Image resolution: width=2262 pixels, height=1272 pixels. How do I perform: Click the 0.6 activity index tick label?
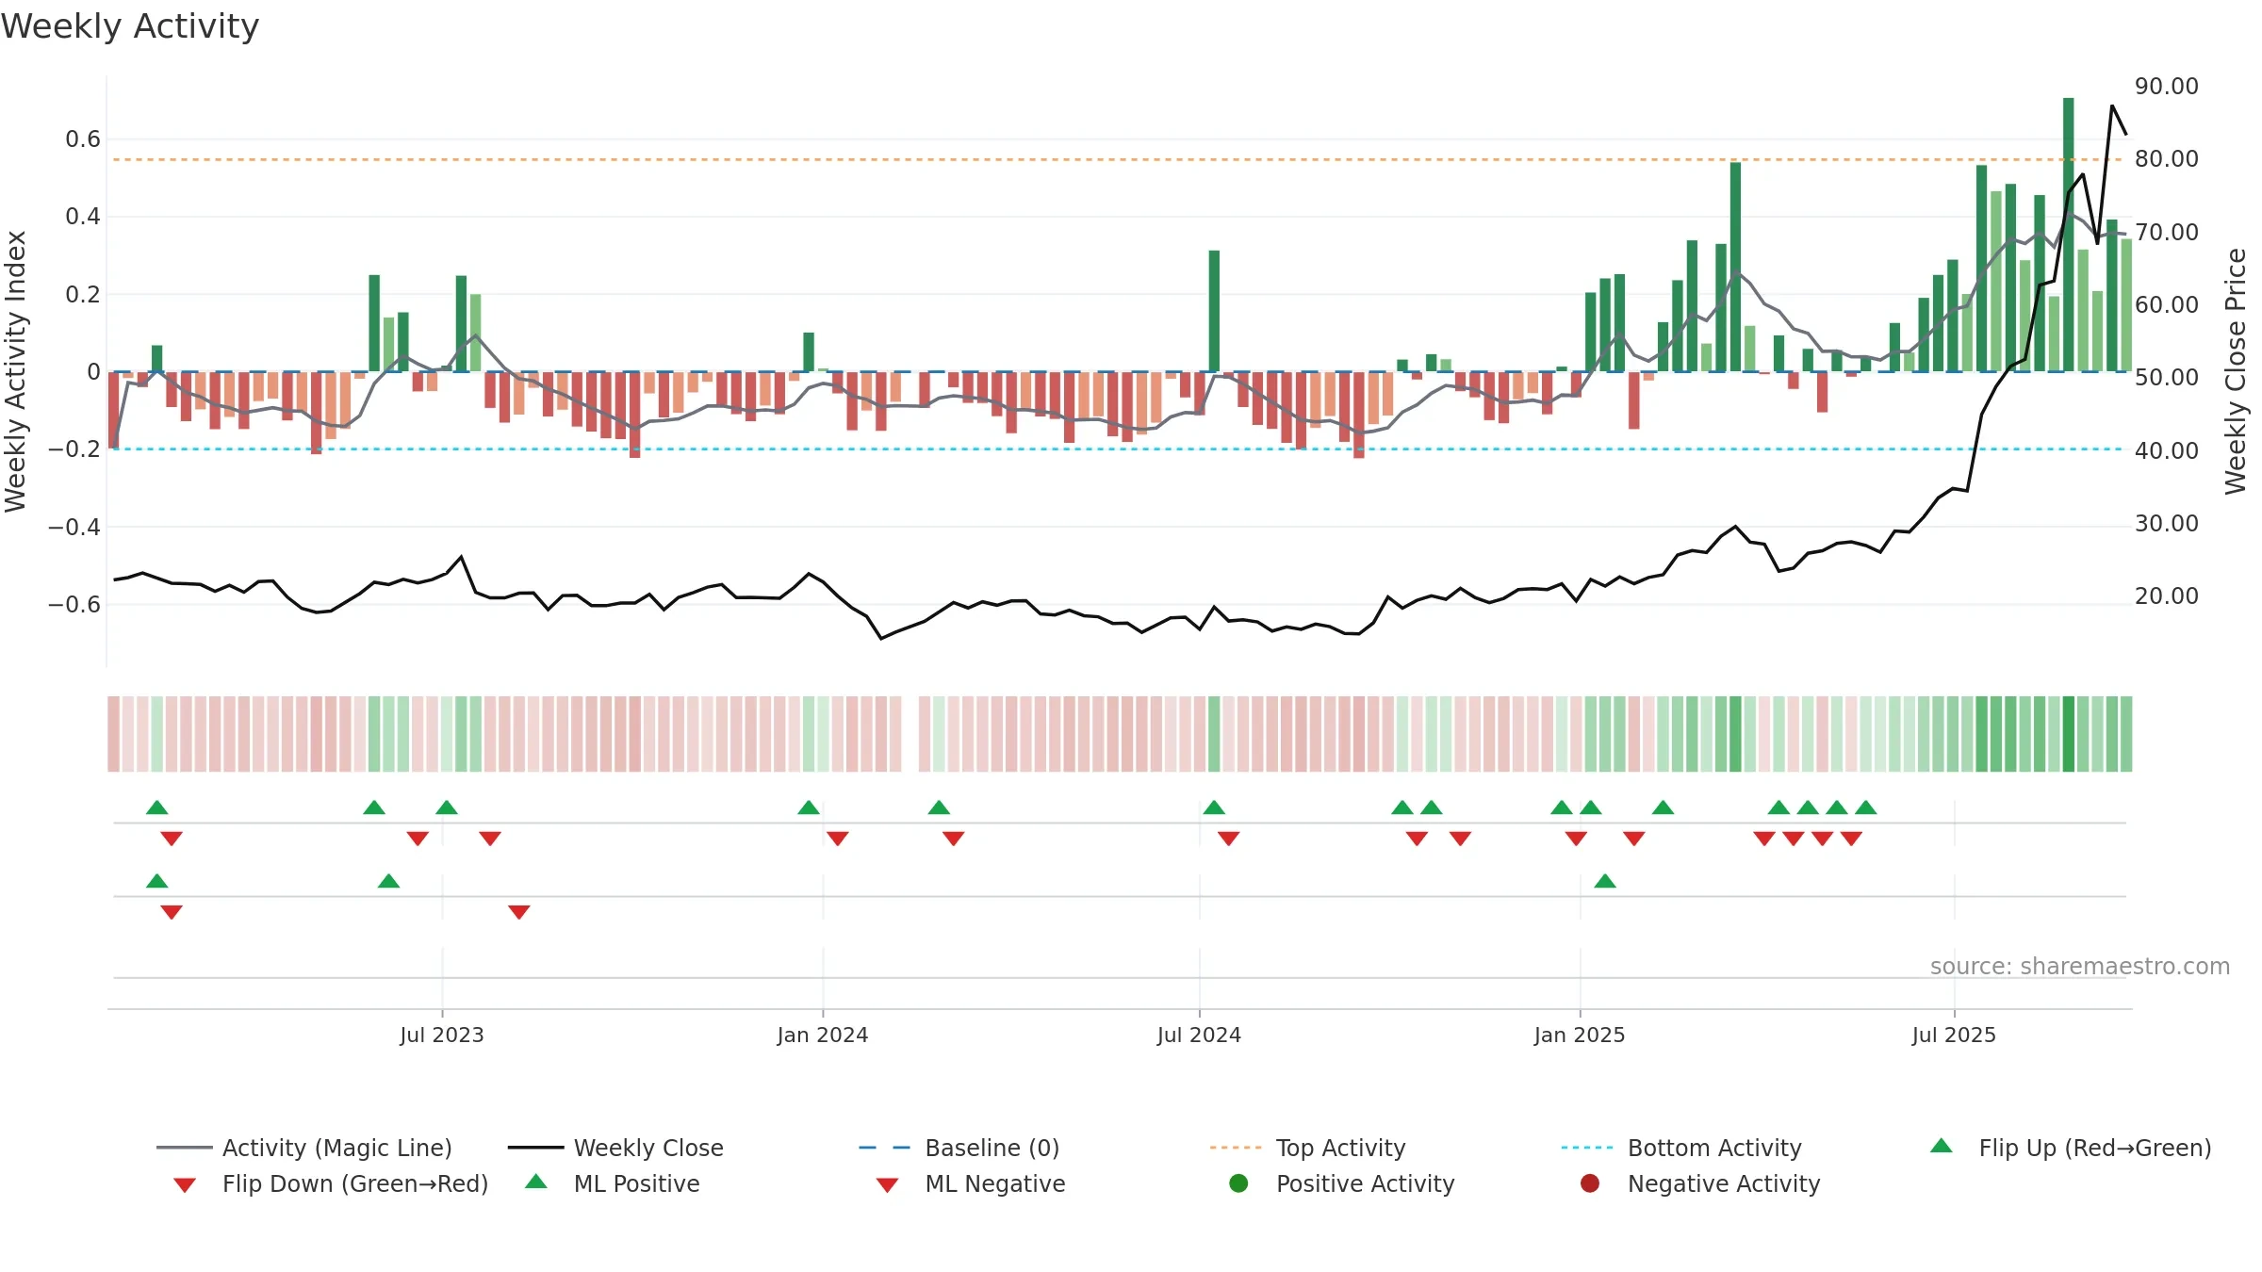(x=83, y=139)
